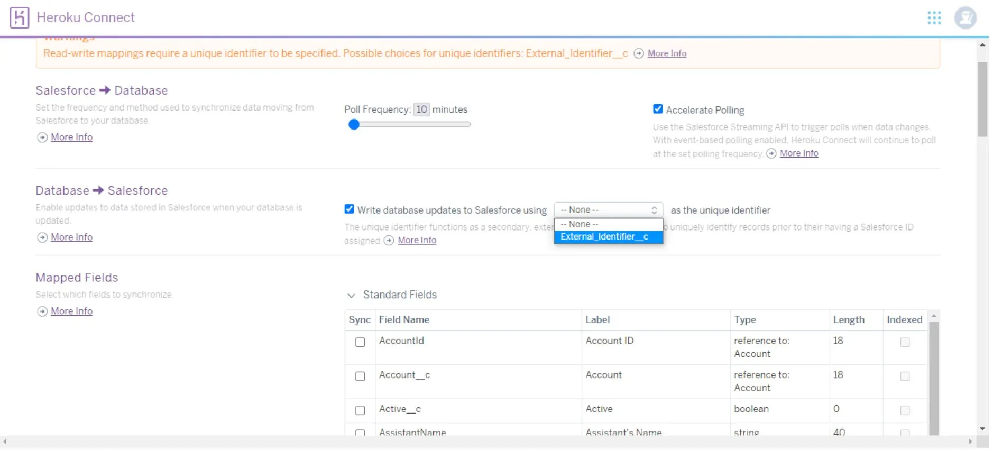
Task: Open More Info link under Database to Salesforce
Action: [71, 237]
